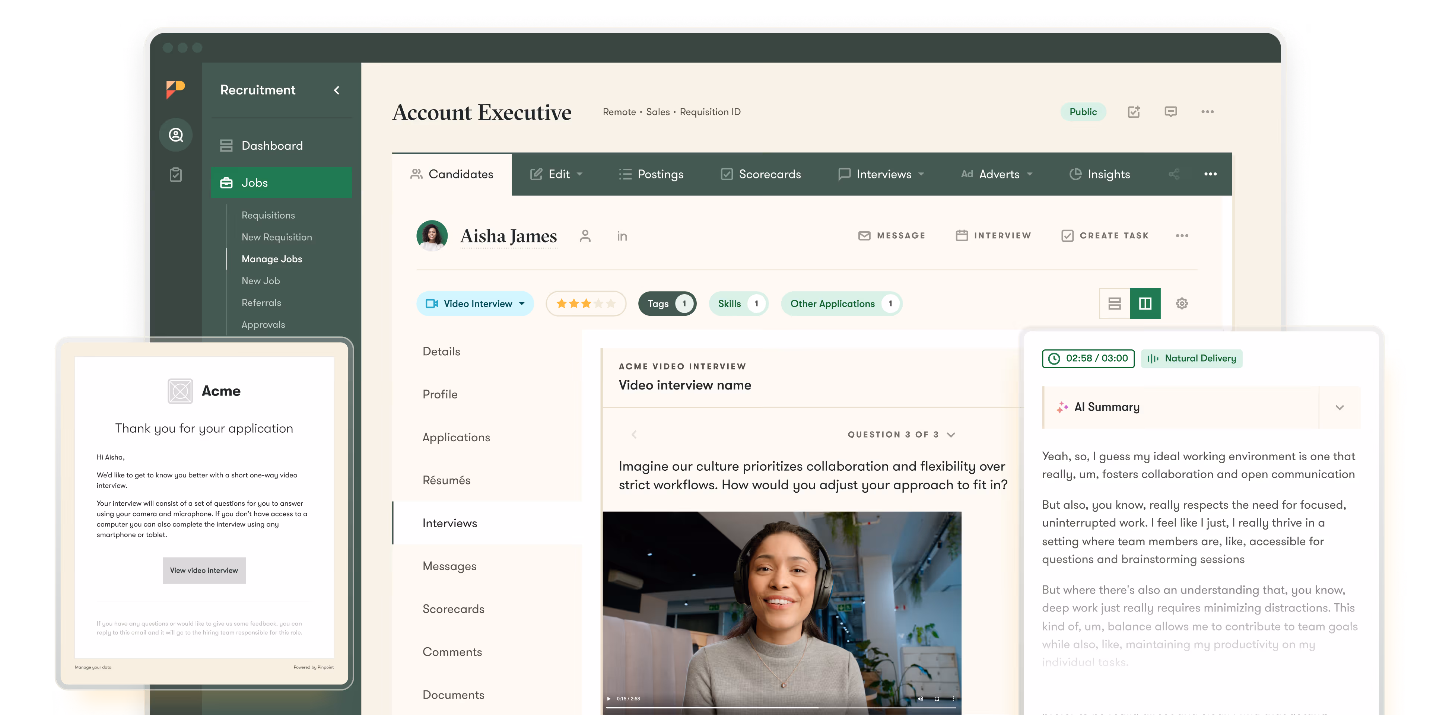Switch to the Insights tab
Screen dimensions: 1430x715
tap(1100, 174)
